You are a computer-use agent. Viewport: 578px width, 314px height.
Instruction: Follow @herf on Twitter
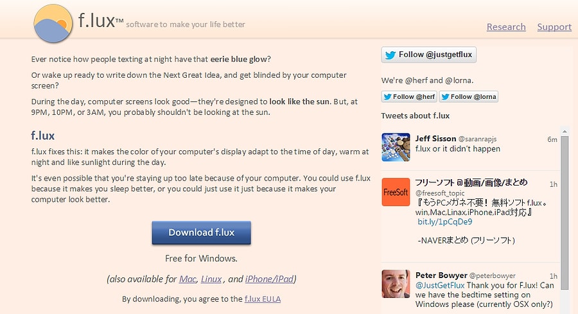(x=409, y=96)
